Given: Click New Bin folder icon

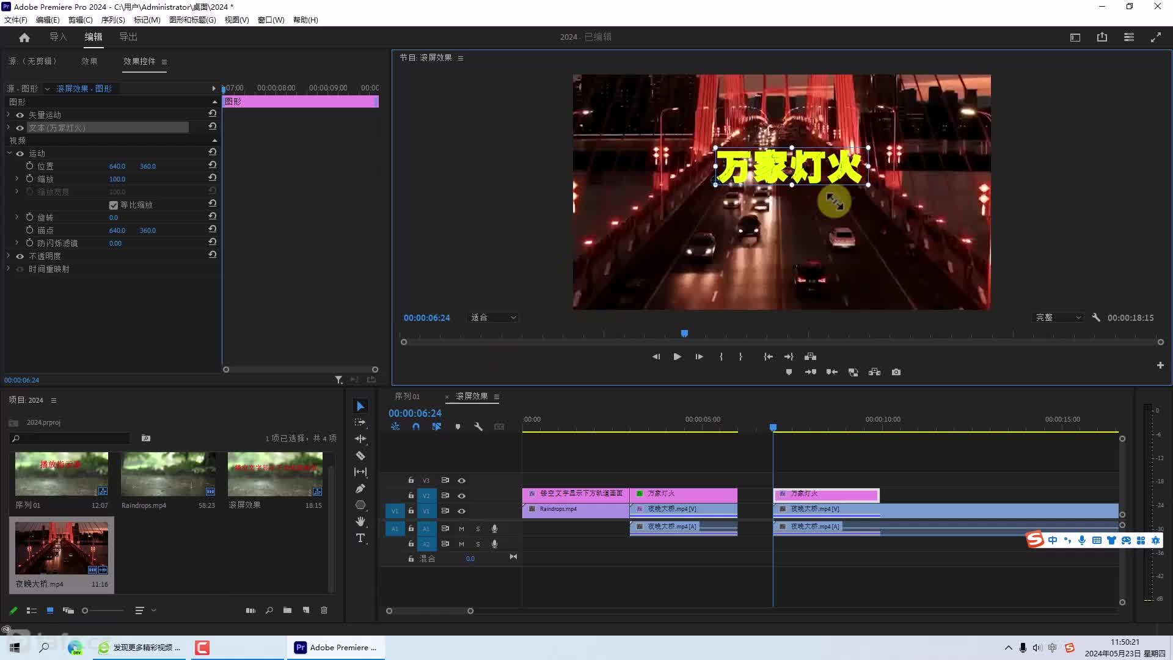Looking at the screenshot, I should (x=287, y=610).
